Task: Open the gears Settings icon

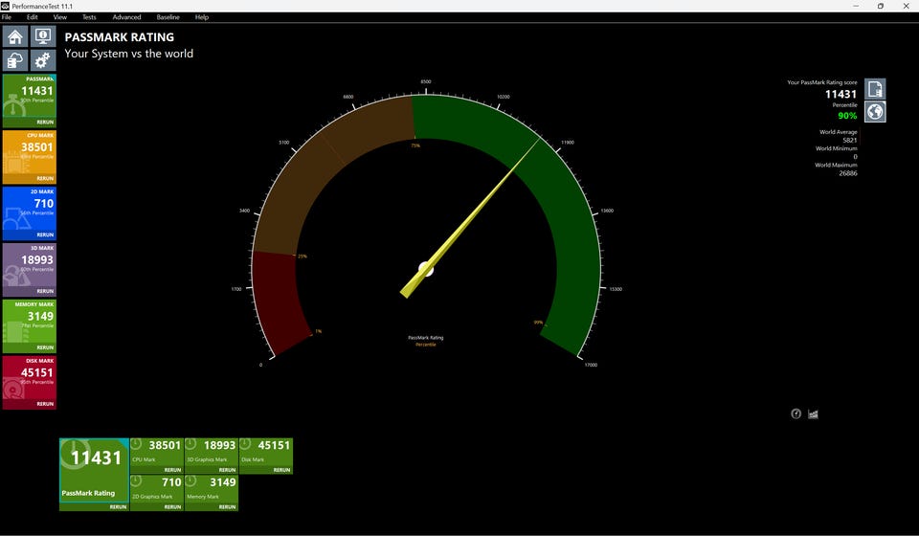Action: [x=43, y=60]
